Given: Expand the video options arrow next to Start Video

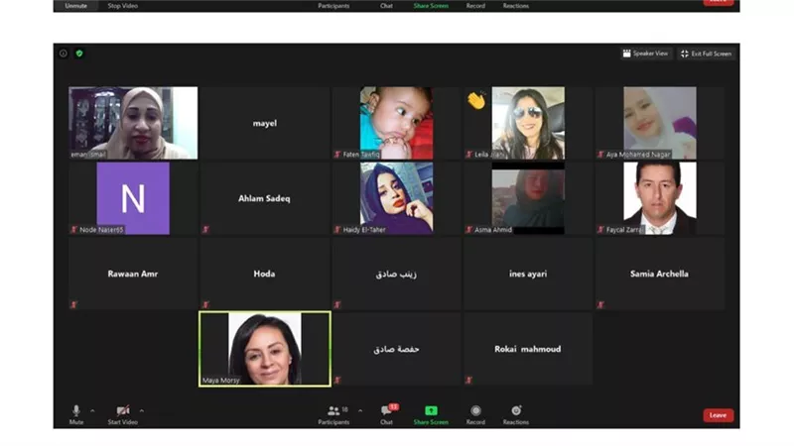Looking at the screenshot, I should [141, 410].
